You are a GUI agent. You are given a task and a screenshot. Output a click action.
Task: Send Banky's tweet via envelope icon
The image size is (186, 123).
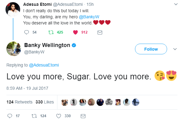pyautogui.click(x=82, y=116)
